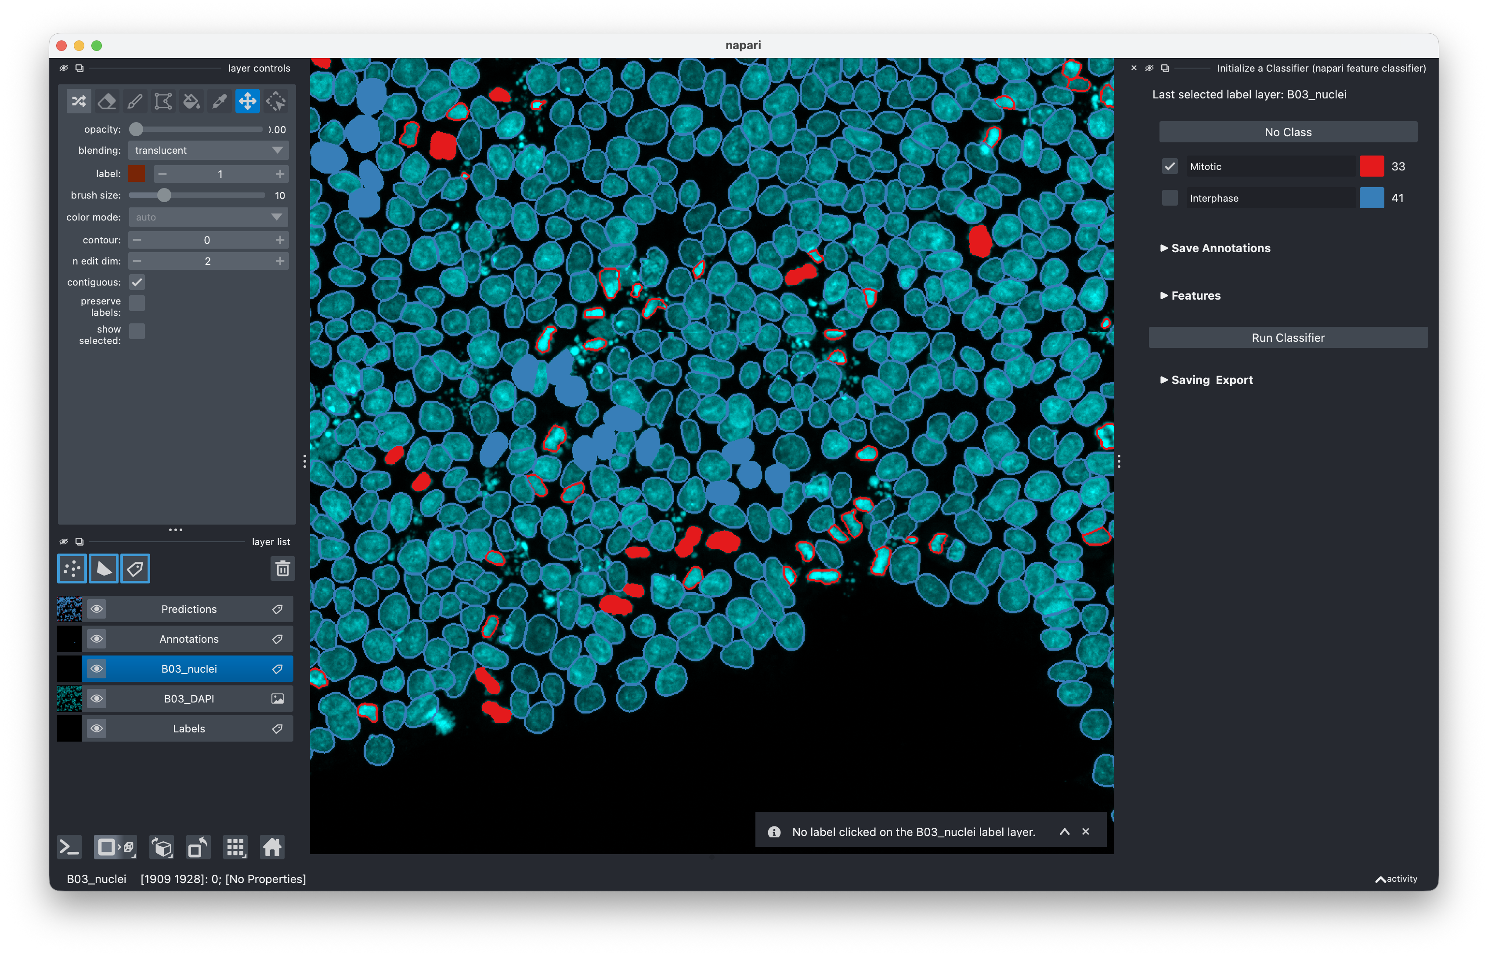Open the console terminal icon

pyautogui.click(x=69, y=847)
